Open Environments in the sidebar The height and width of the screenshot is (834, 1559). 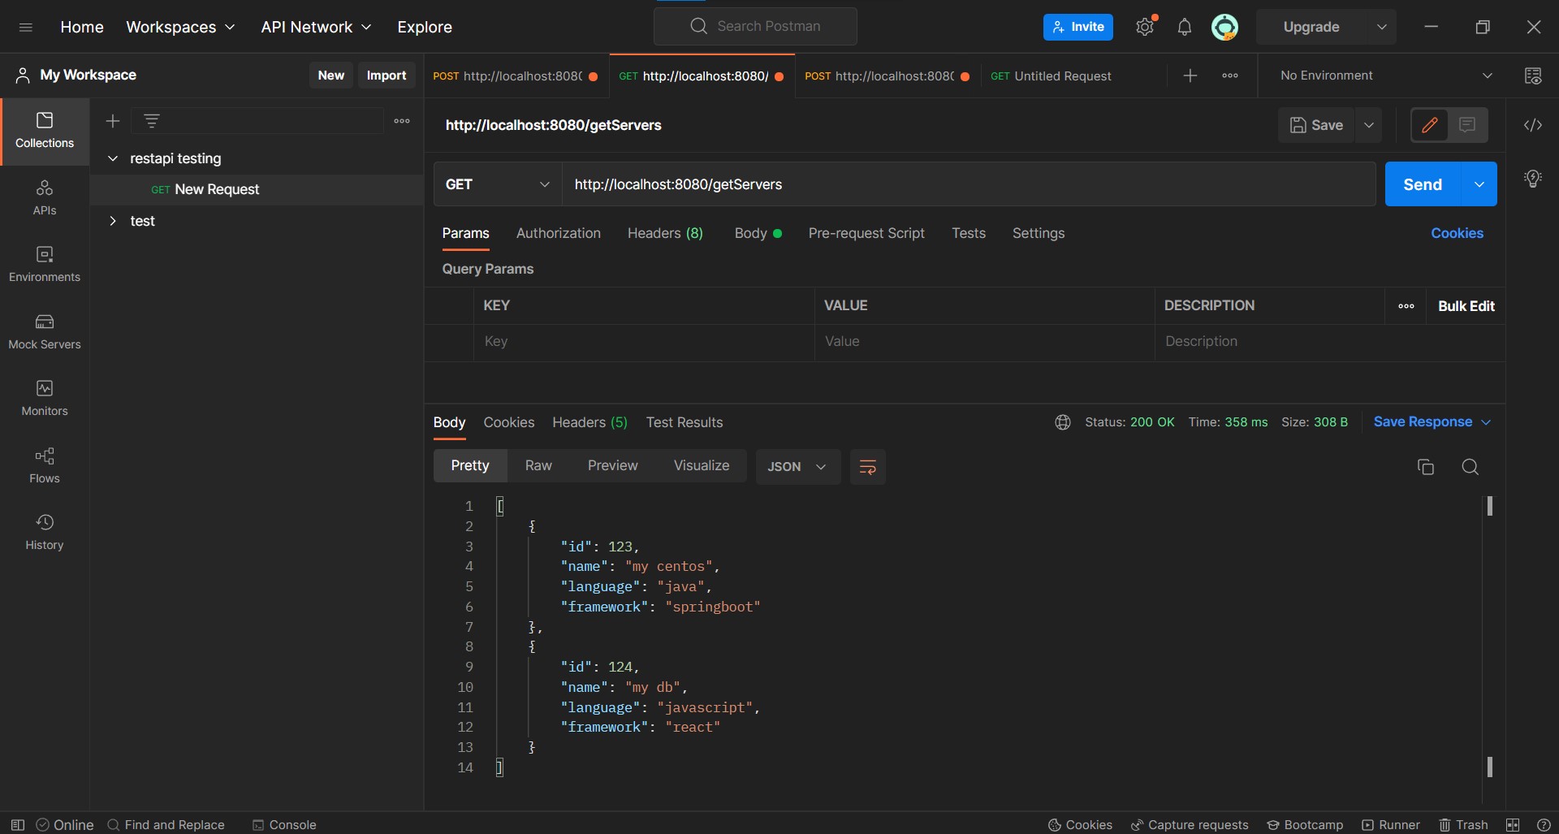(x=45, y=265)
